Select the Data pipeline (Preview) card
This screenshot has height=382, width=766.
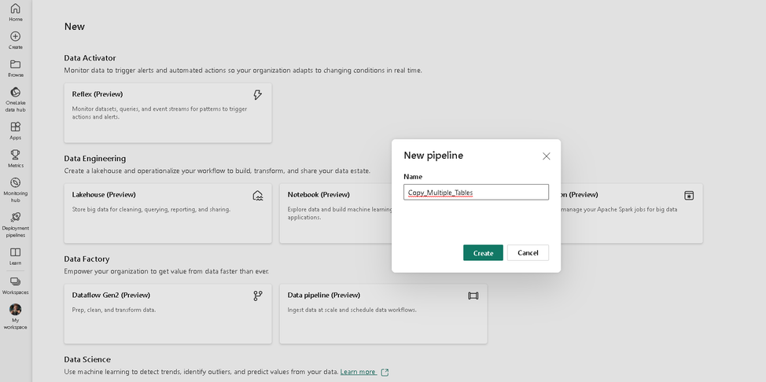383,314
